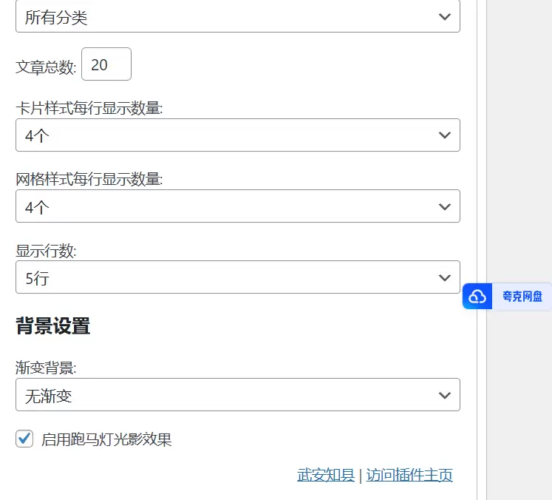Click the chevron arrow on 所有分类 dropdown
Screen dimensions: 552x500
tap(444, 17)
